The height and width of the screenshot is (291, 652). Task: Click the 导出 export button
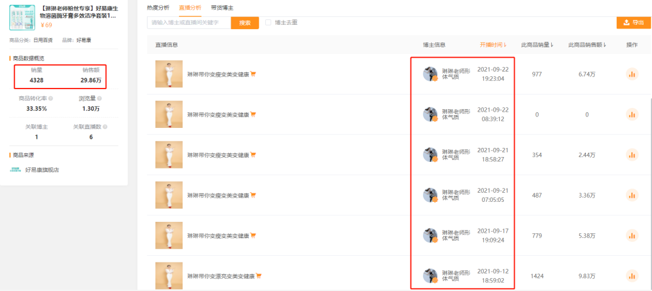(x=633, y=22)
